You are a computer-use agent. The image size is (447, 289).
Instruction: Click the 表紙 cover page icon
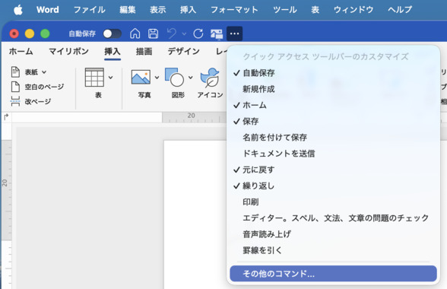point(15,72)
